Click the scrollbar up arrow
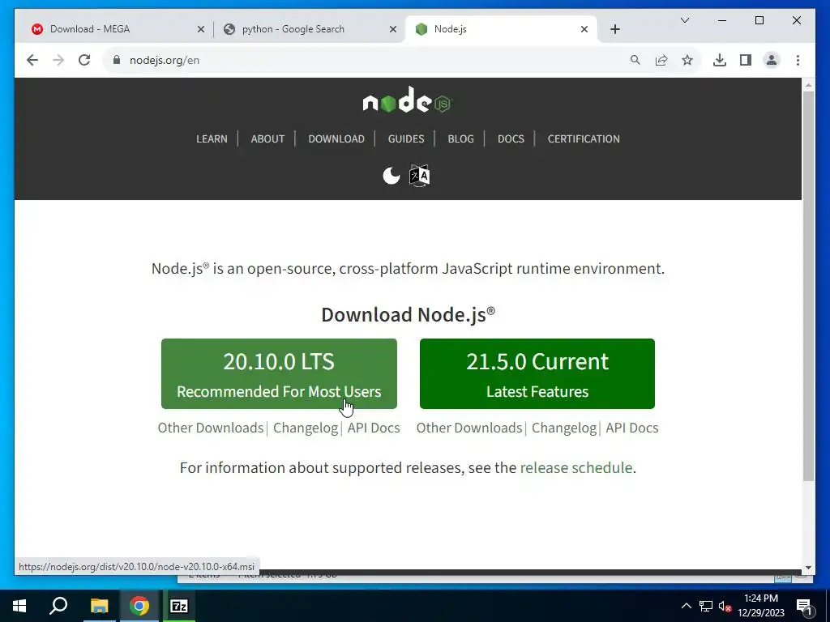This screenshot has width=830, height=622. tap(808, 84)
